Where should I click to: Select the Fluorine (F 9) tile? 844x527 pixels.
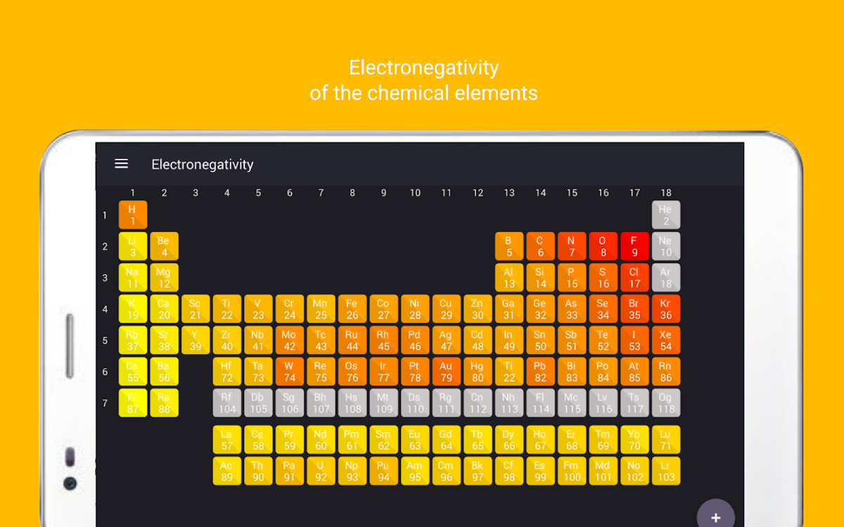point(634,247)
